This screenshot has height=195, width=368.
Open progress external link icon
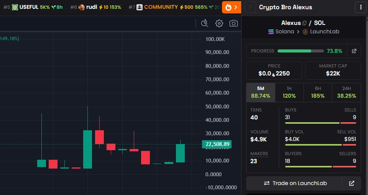[354, 51]
